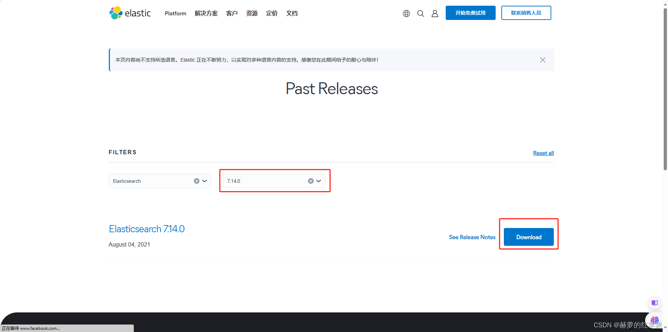Clear the Elasticsearch product filter
Viewport: 668px width, 332px height.
[x=197, y=181]
